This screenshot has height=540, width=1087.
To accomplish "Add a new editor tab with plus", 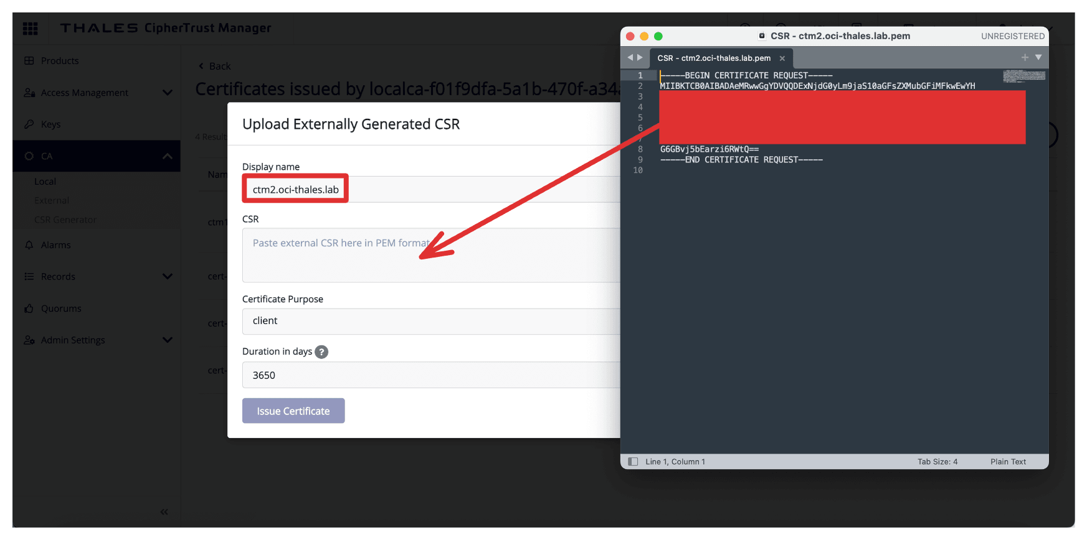I will click(x=1025, y=57).
